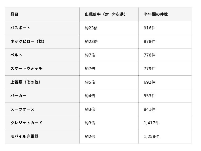Click the 品目 column header
Image resolution: width=201 pixels, height=151 pixels.
[14, 14]
